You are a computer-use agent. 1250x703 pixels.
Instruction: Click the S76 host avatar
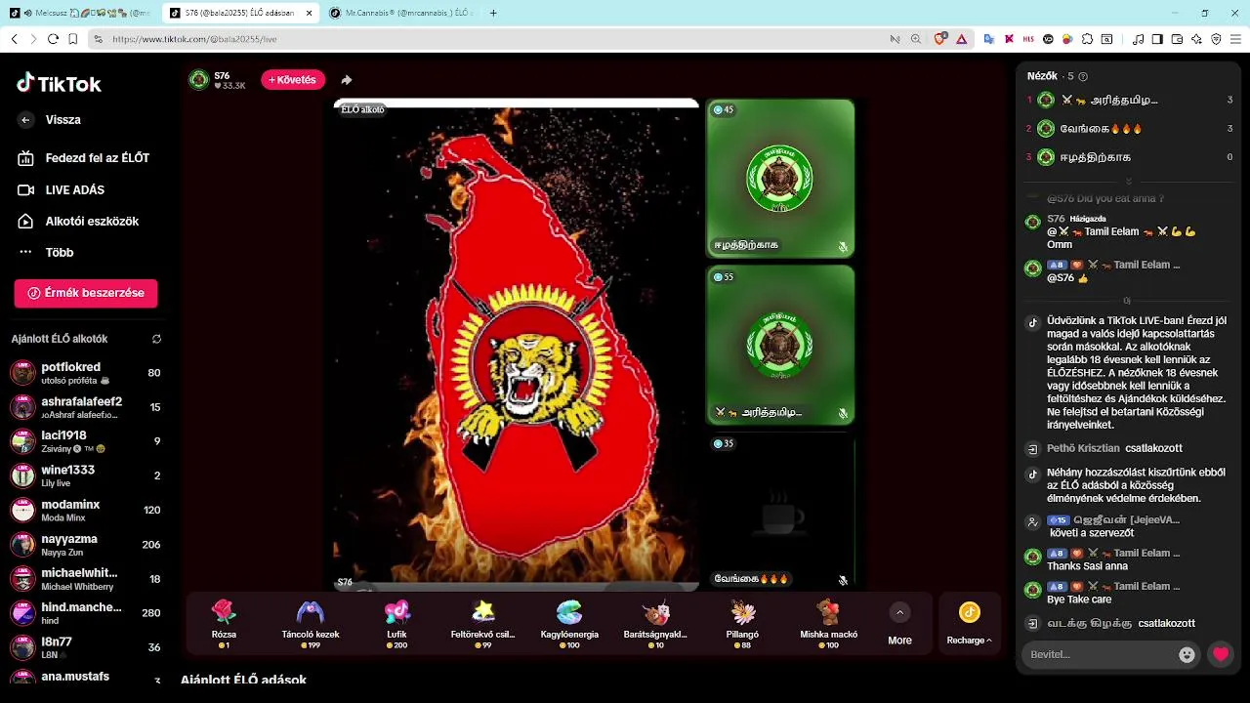(x=199, y=80)
